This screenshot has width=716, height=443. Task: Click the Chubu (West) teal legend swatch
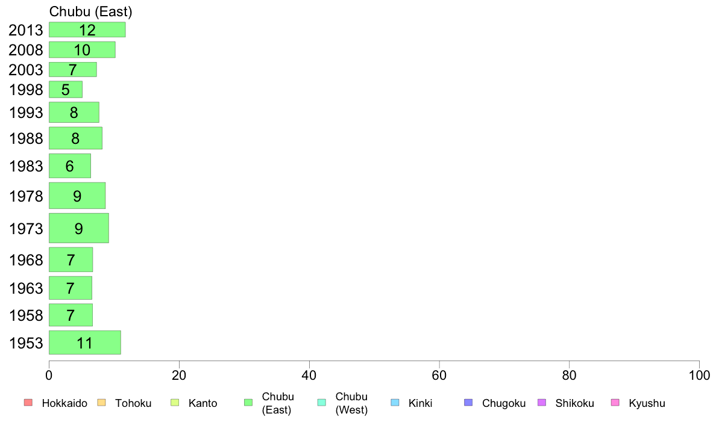point(321,403)
